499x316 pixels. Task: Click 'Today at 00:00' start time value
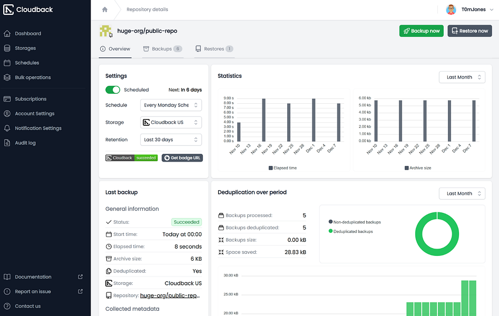coord(182,234)
